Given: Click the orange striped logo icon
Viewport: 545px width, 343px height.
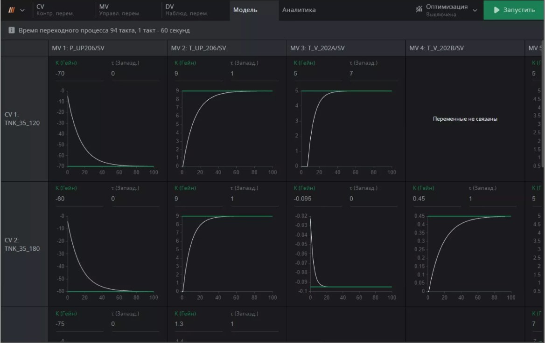Looking at the screenshot, I should click(x=12, y=10).
